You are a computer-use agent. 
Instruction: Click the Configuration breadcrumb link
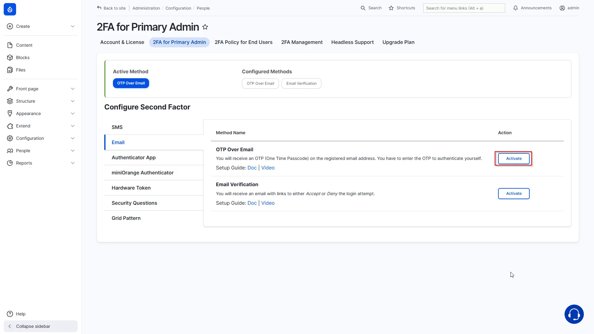click(178, 8)
